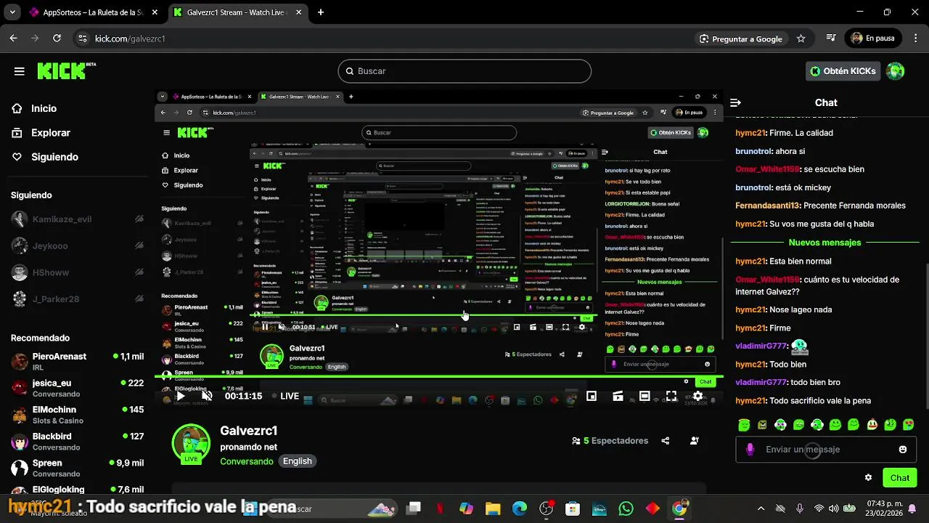Image resolution: width=929 pixels, height=523 pixels.
Task: Reload the page in Chrome
Action: [57, 38]
